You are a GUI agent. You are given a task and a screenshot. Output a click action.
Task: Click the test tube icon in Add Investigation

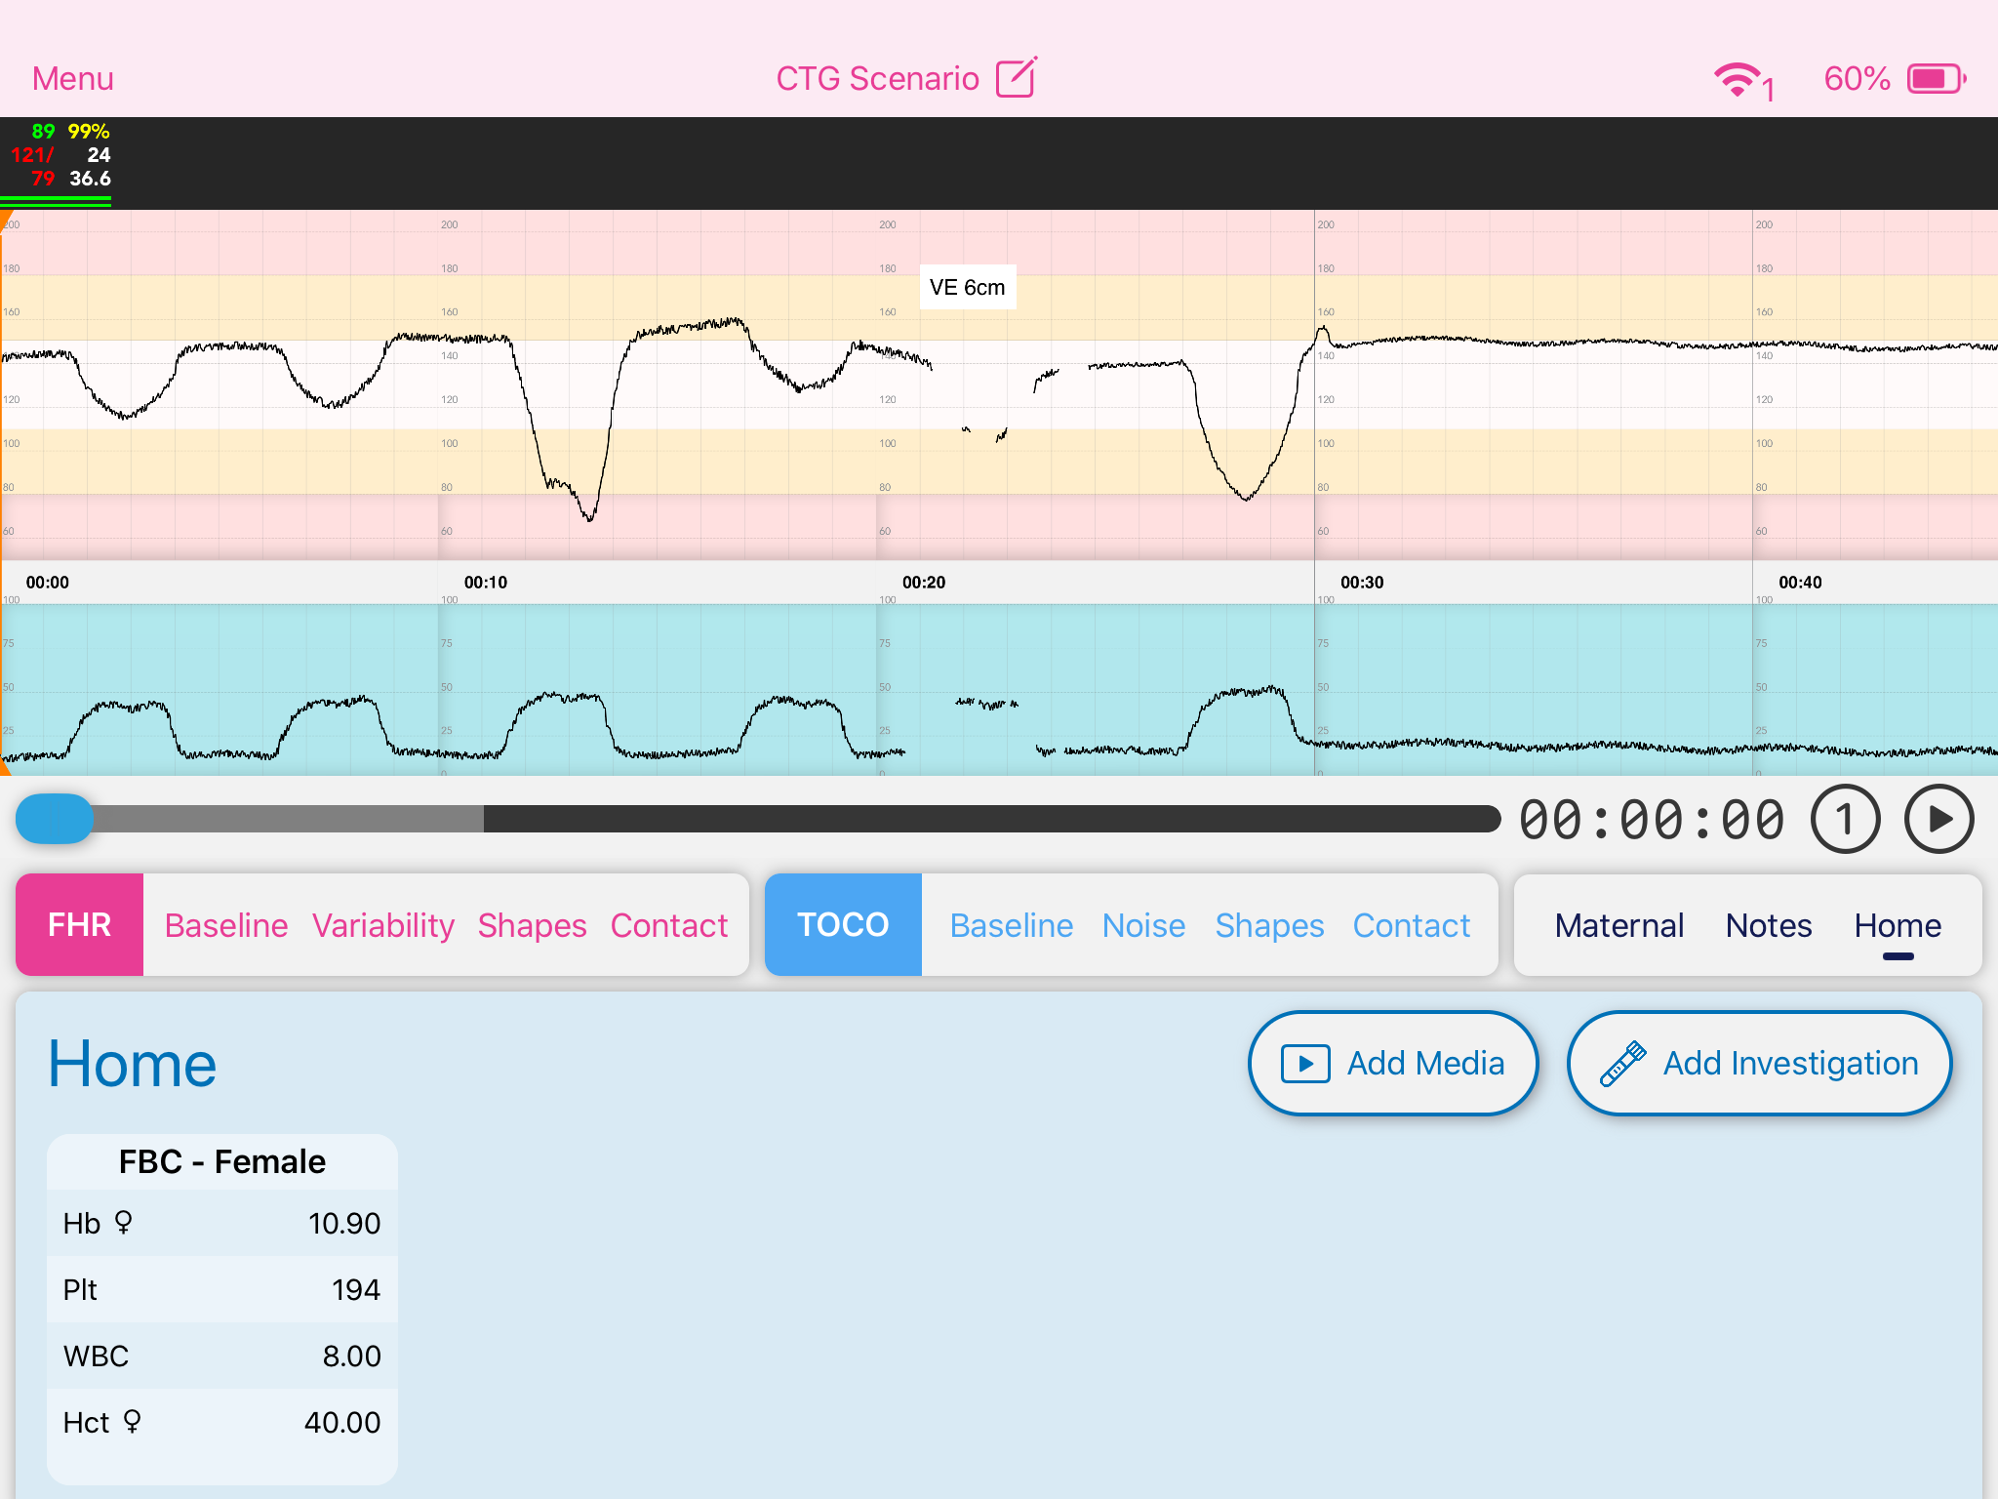[x=1622, y=1064]
